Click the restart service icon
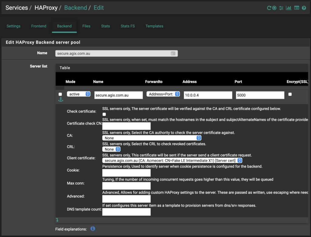The width and height of the screenshot is (311, 237). [x=269, y=8]
